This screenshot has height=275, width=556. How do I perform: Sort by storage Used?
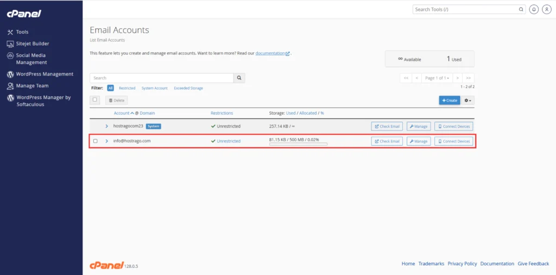coord(291,113)
